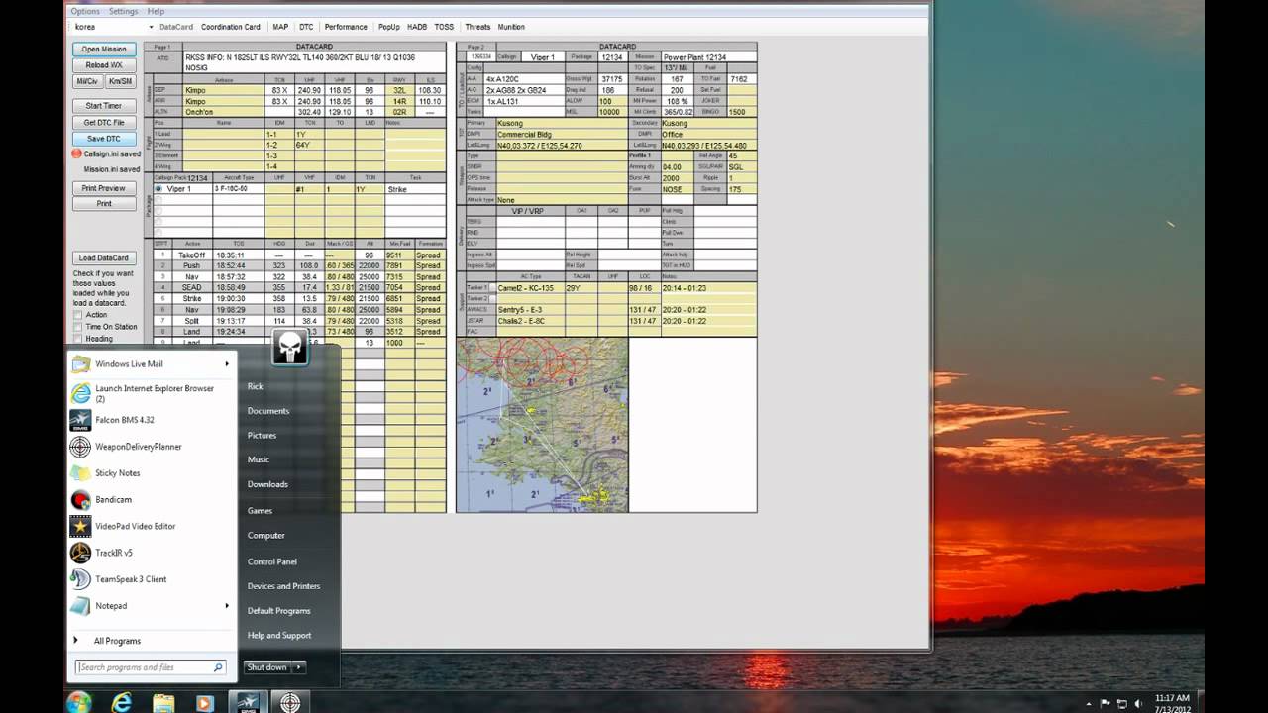
Task: Expand Notepad jump list arrow
Action: pyautogui.click(x=227, y=605)
